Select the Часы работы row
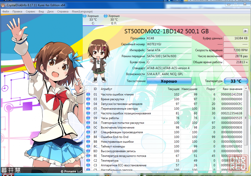251x176 pixels. pos(164,118)
